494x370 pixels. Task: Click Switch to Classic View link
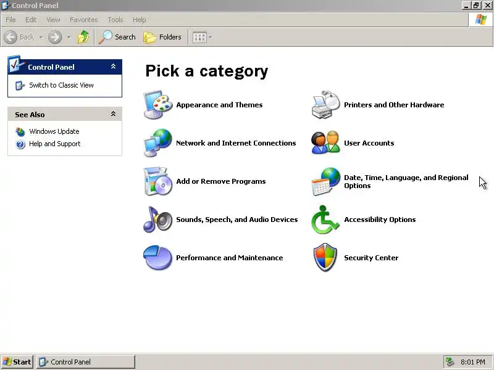(x=61, y=85)
